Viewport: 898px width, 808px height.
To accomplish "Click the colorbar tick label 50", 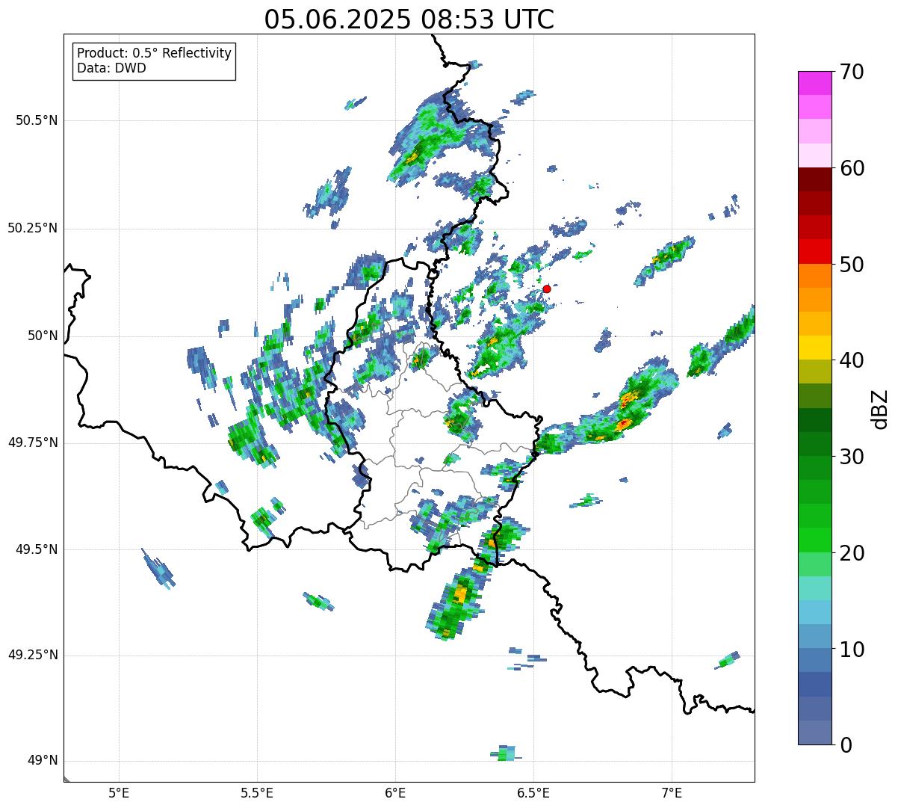I will [852, 265].
